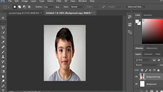Select the Eraser tool

[x=3, y=66]
